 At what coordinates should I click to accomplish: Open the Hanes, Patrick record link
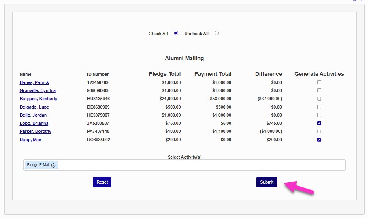34,82
